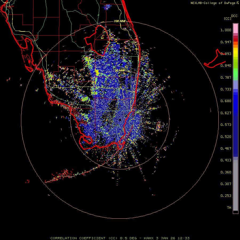This screenshot has height=240, width=240.
Task: Click the 0.467 color scale value
Action: coord(226,149)
